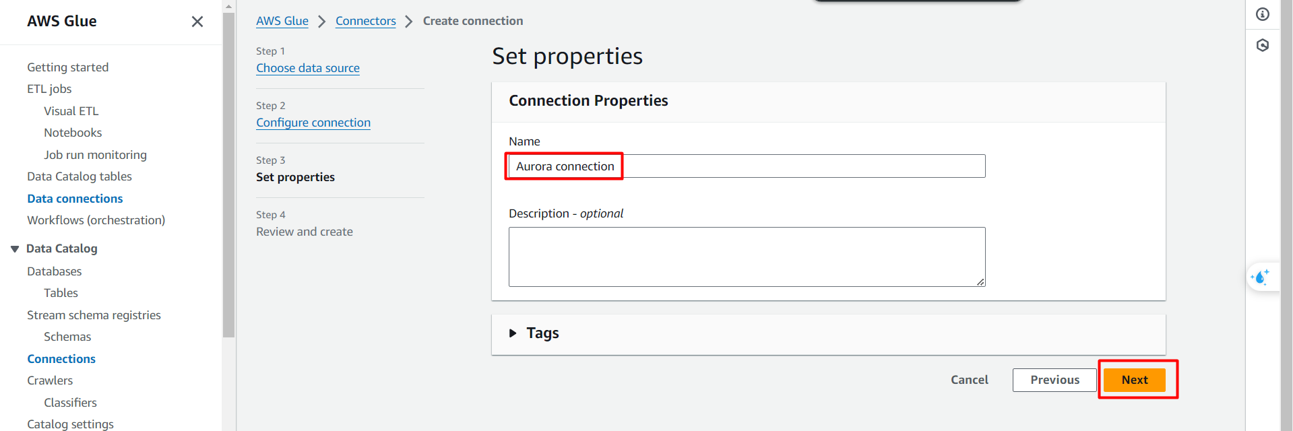Click the sidebar vertical scrollbar

coord(229,175)
